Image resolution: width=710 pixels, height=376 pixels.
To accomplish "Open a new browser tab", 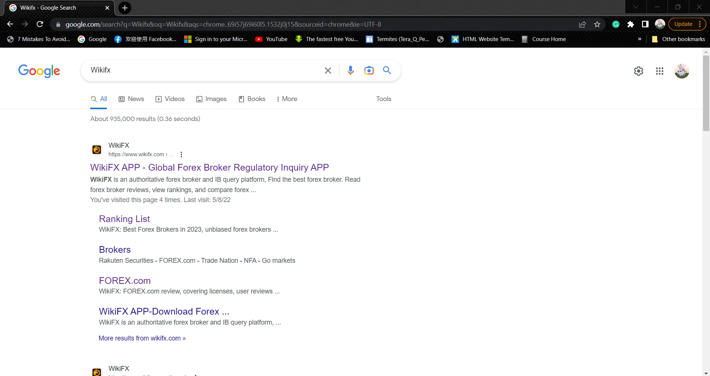I will coord(125,8).
